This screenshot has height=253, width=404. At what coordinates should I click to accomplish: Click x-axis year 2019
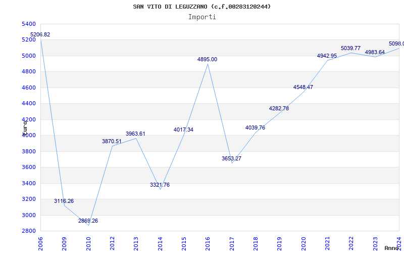pos(280,243)
